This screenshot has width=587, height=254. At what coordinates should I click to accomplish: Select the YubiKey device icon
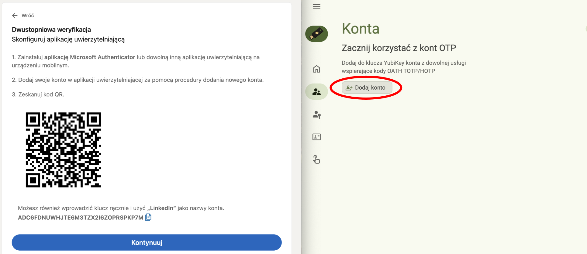pyautogui.click(x=316, y=34)
